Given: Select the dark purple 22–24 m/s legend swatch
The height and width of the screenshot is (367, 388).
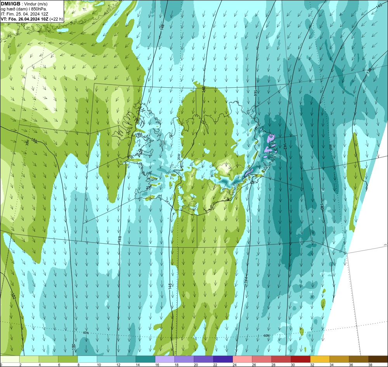Looking at the screenshot, I should pos(223,359).
